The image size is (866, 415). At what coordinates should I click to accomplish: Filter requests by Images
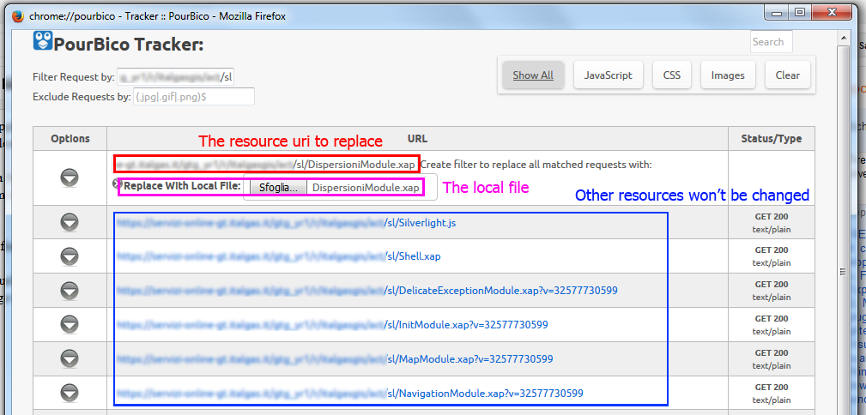(727, 75)
